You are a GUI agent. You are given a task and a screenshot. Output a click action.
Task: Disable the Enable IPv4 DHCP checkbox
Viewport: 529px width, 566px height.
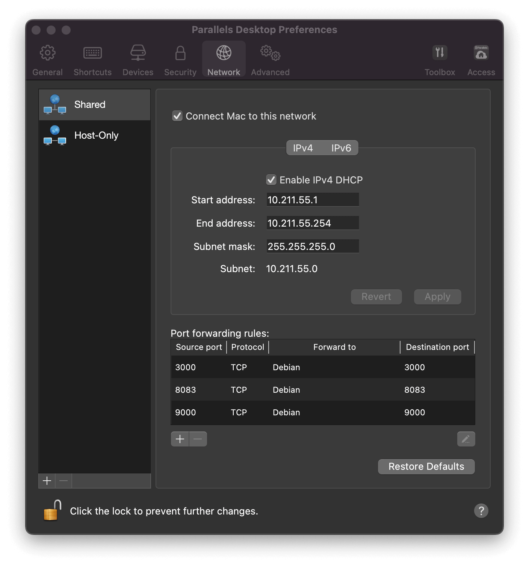pyautogui.click(x=271, y=180)
